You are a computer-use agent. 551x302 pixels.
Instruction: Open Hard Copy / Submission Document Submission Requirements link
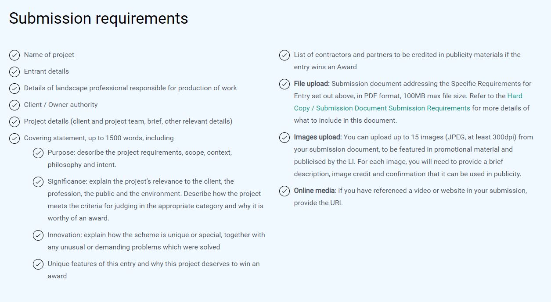[x=393, y=108]
